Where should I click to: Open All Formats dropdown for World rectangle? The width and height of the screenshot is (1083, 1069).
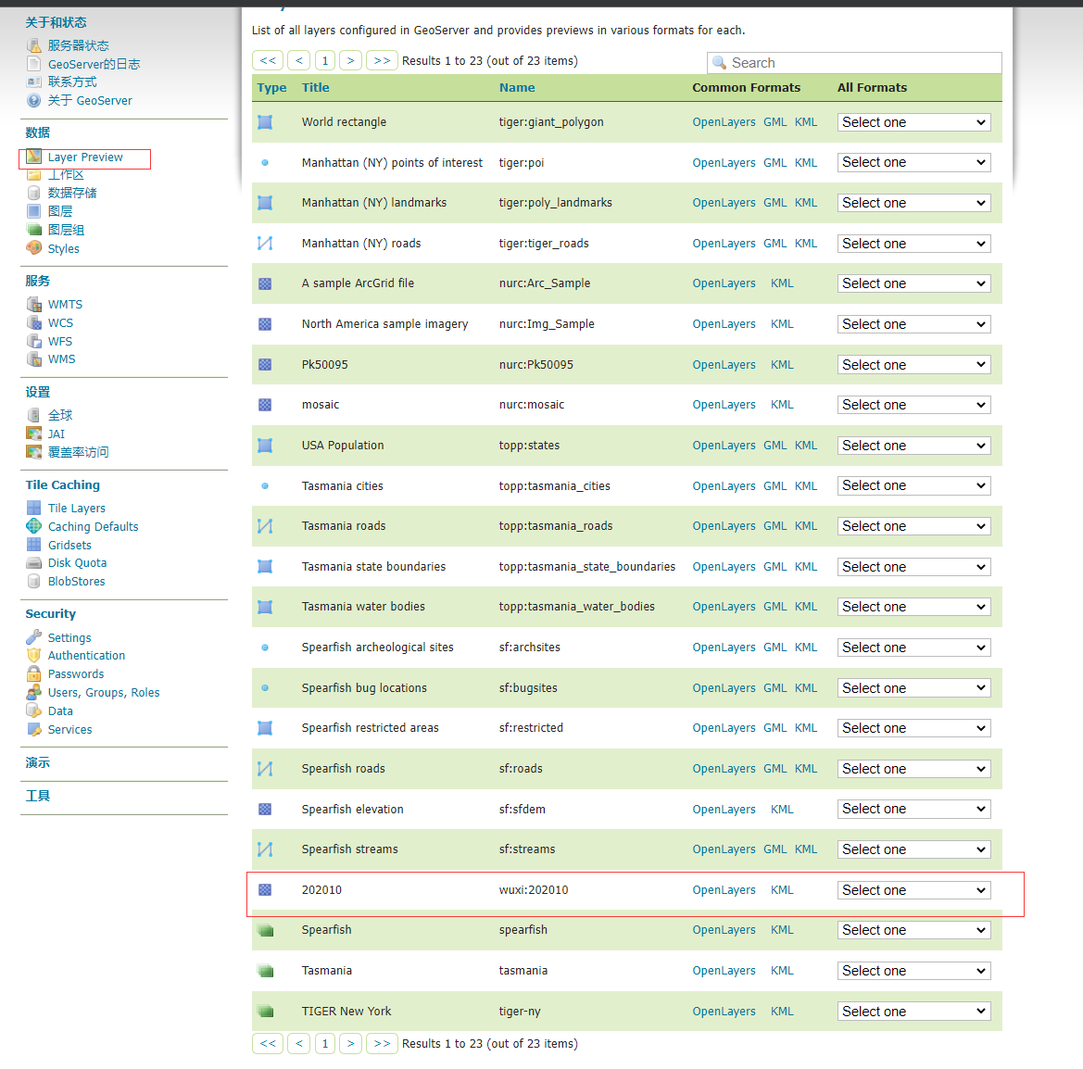[913, 122]
